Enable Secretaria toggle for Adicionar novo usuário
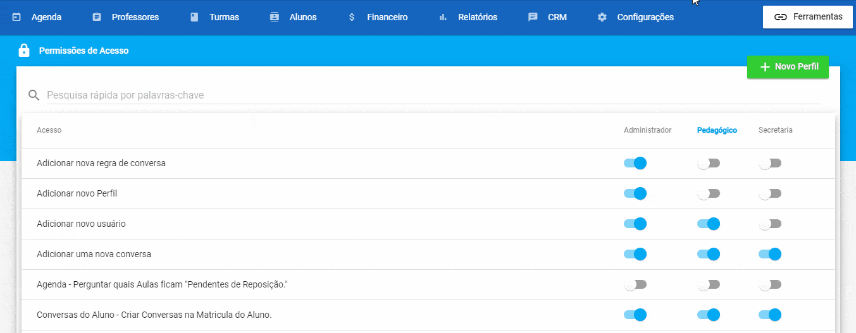Image resolution: width=856 pixels, height=333 pixels. (x=770, y=224)
